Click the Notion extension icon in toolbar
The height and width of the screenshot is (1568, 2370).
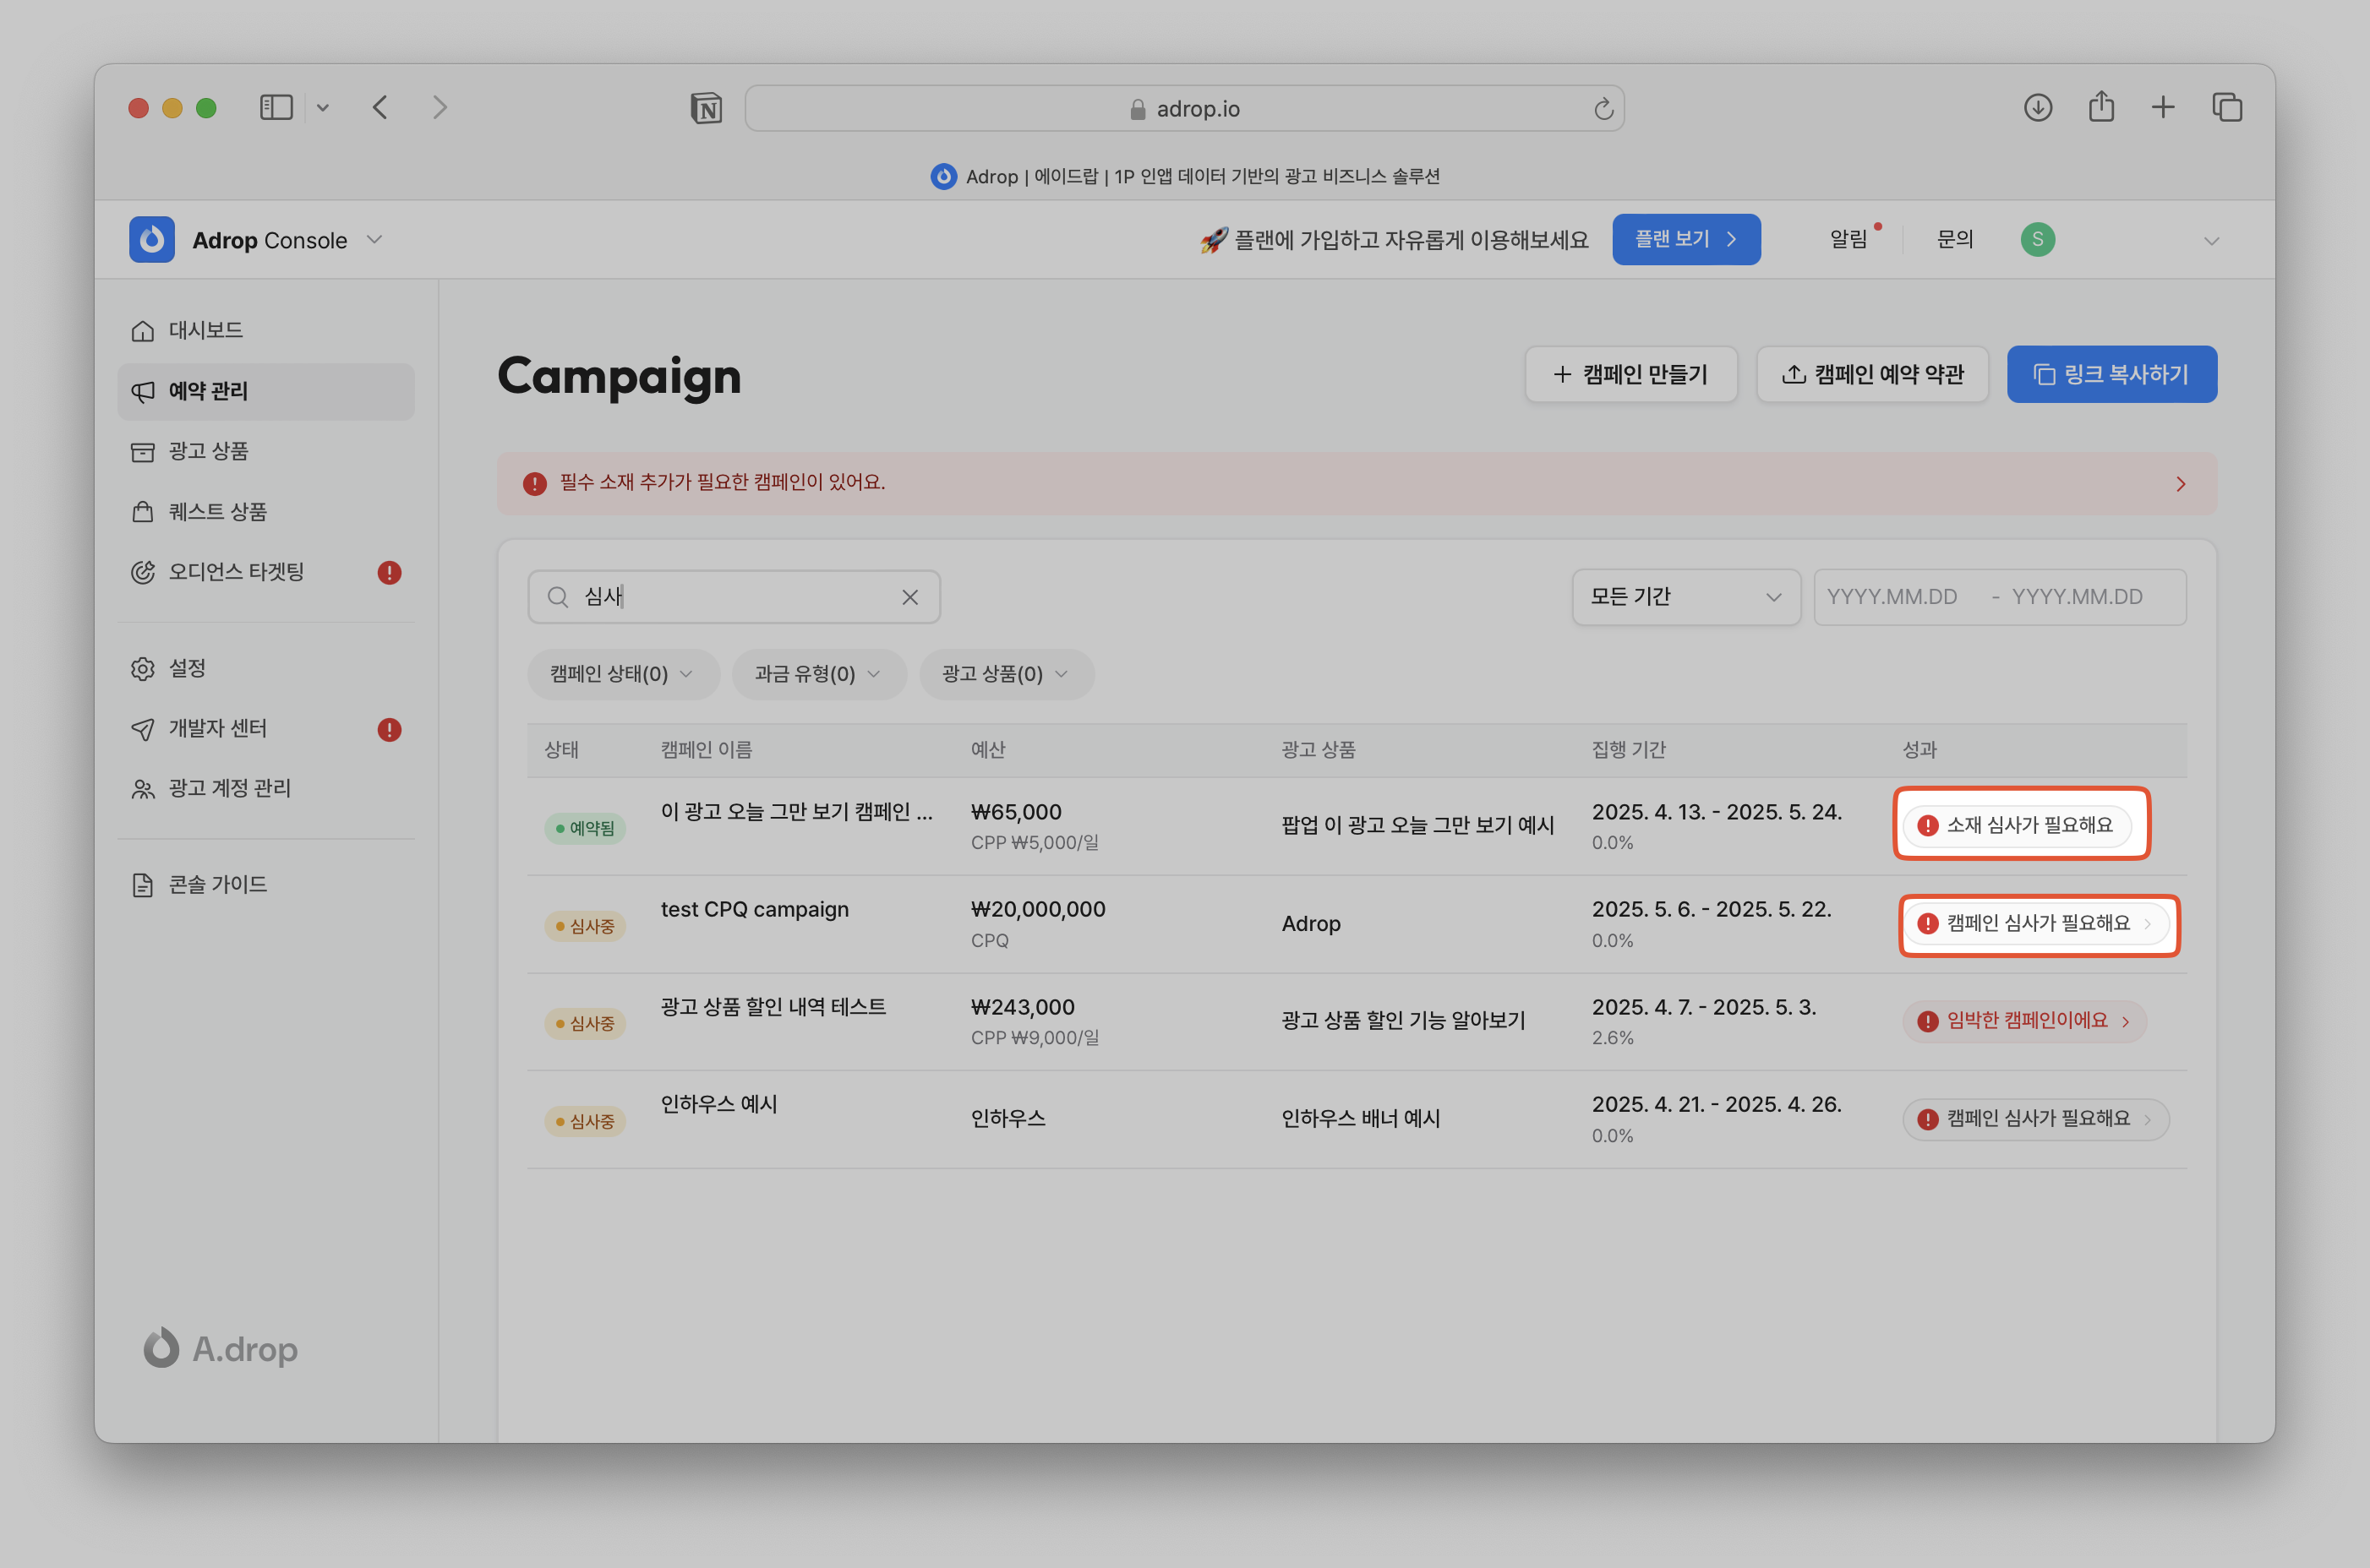tap(707, 108)
